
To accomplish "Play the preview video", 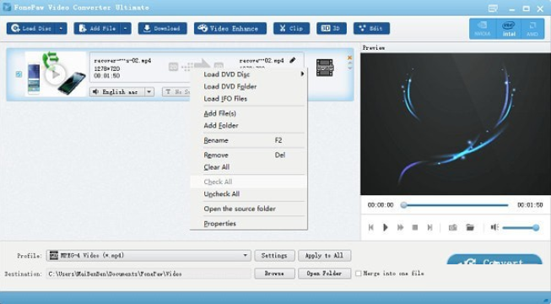I will tap(386, 228).
